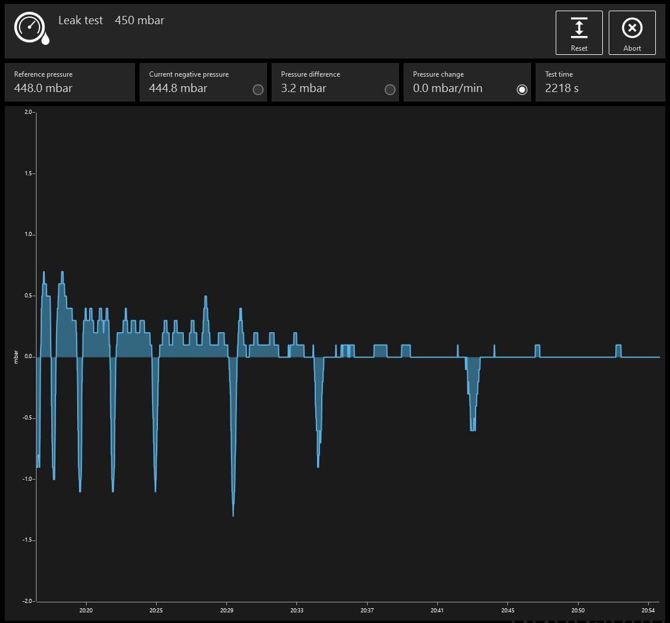Click the 444.8 mbar negative pressure value

click(178, 88)
